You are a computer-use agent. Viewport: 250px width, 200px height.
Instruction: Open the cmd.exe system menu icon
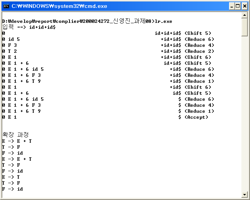[x=6, y=6]
